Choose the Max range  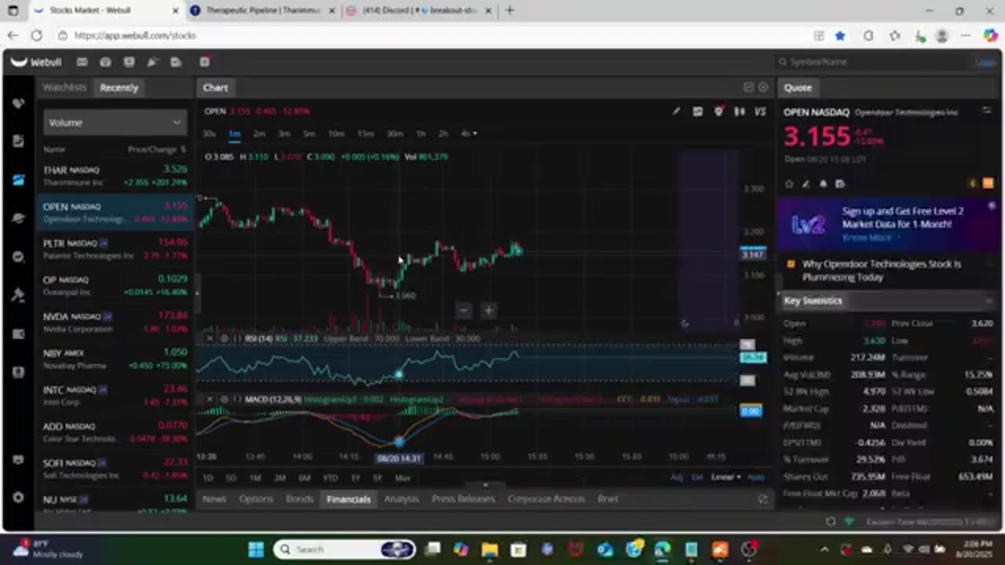pyautogui.click(x=403, y=478)
